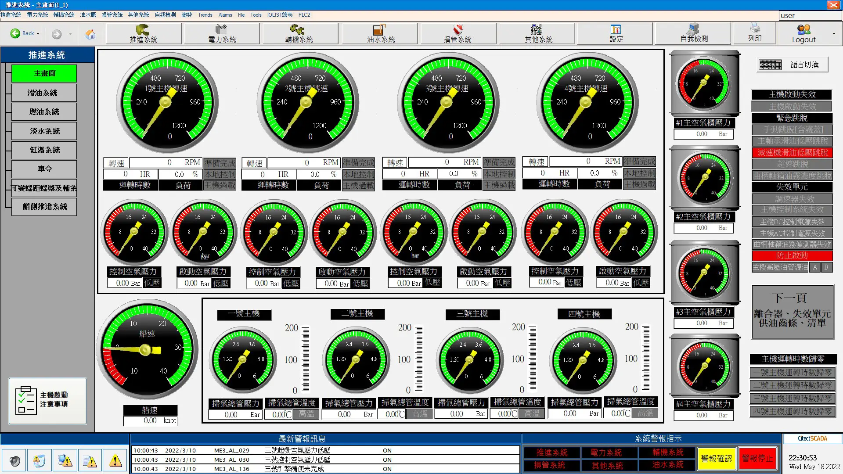This screenshot has width=843, height=474.
Task: Click the speaker alarm sound icon
Action: (x=15, y=461)
